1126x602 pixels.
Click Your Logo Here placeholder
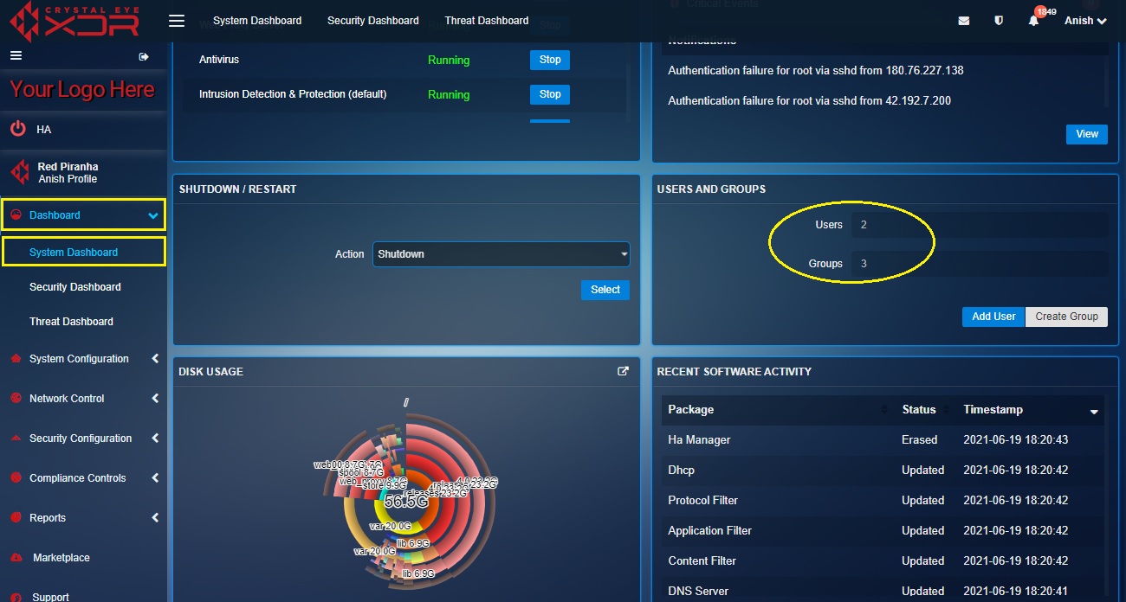tap(82, 90)
